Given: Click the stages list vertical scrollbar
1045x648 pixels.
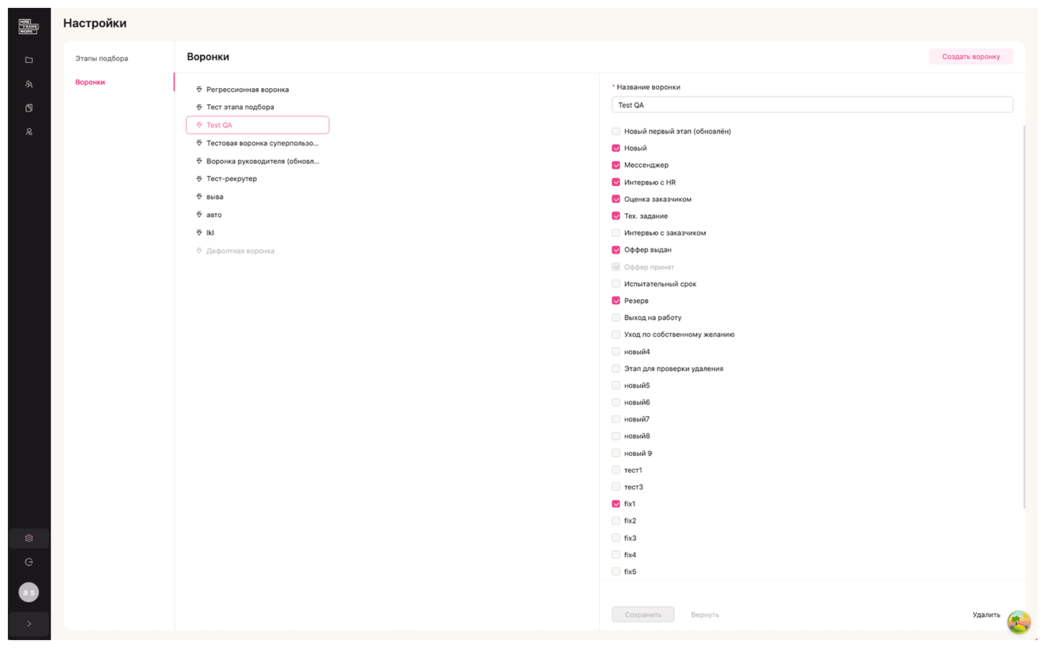Looking at the screenshot, I should [x=1024, y=317].
